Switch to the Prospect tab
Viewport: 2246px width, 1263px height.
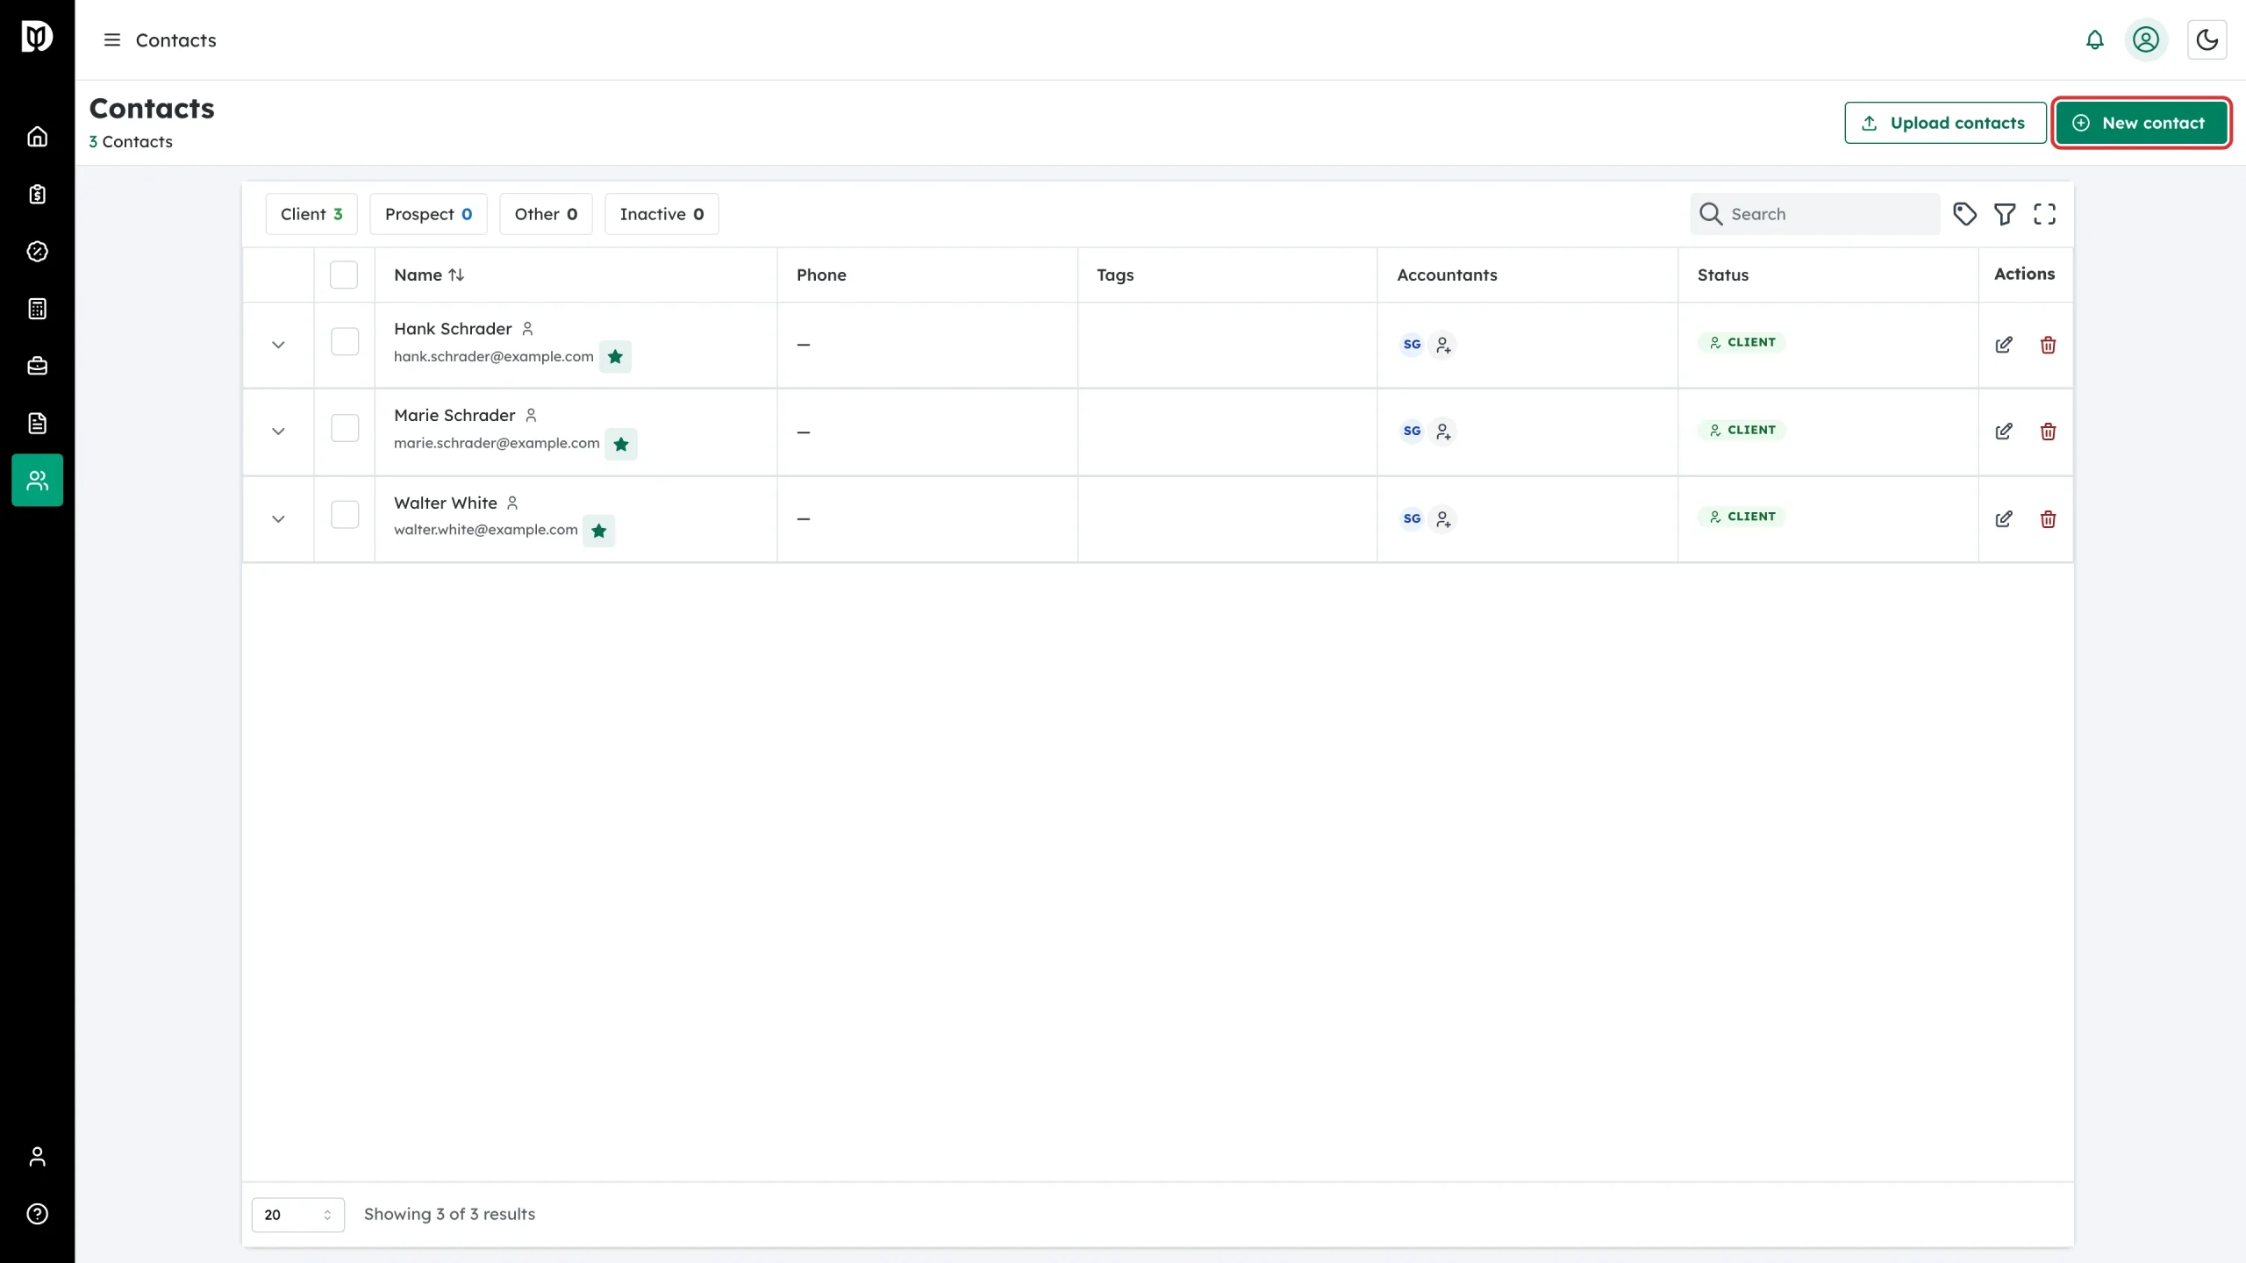pos(428,214)
